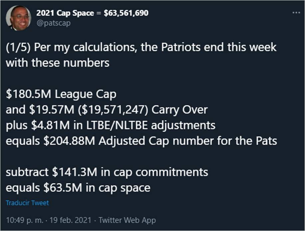Click the "equals $63.5M in cap space" line
305x231 pixels.
pyautogui.click(x=78, y=188)
